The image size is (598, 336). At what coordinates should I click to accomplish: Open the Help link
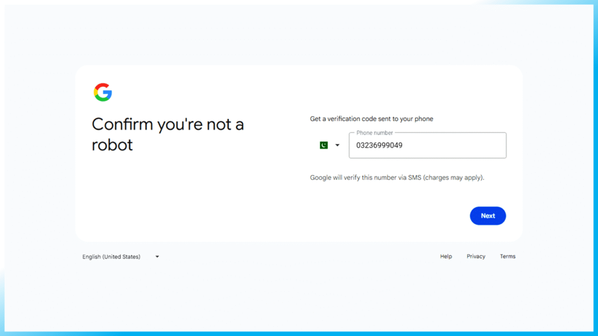(446, 257)
